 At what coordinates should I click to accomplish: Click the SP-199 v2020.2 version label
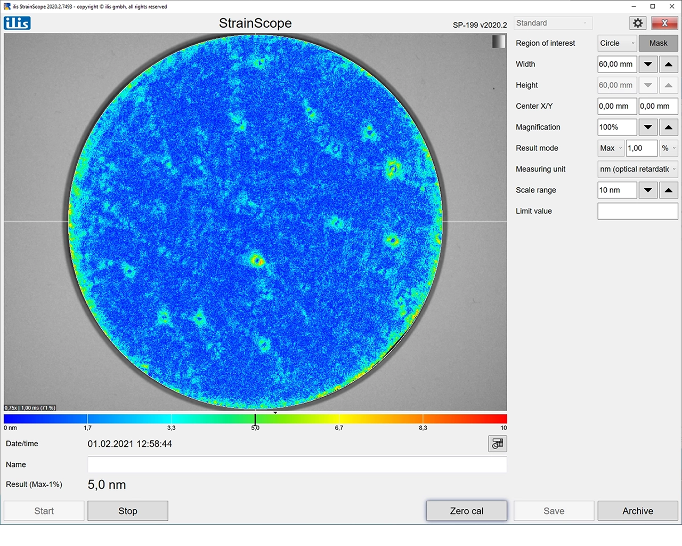[x=480, y=25]
